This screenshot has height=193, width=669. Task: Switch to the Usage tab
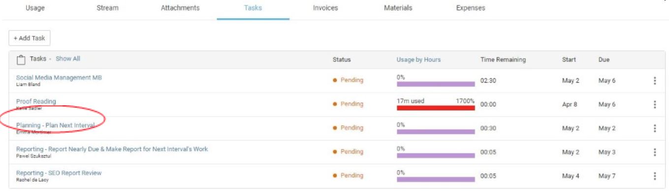(35, 8)
